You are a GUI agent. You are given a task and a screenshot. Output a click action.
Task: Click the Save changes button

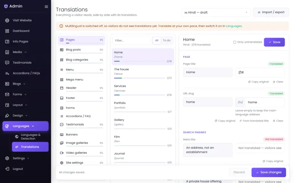click(x=269, y=172)
